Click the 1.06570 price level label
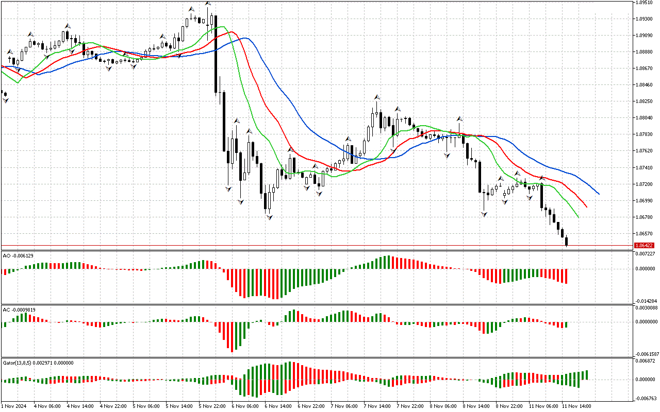660x412 pixels. coord(645,233)
